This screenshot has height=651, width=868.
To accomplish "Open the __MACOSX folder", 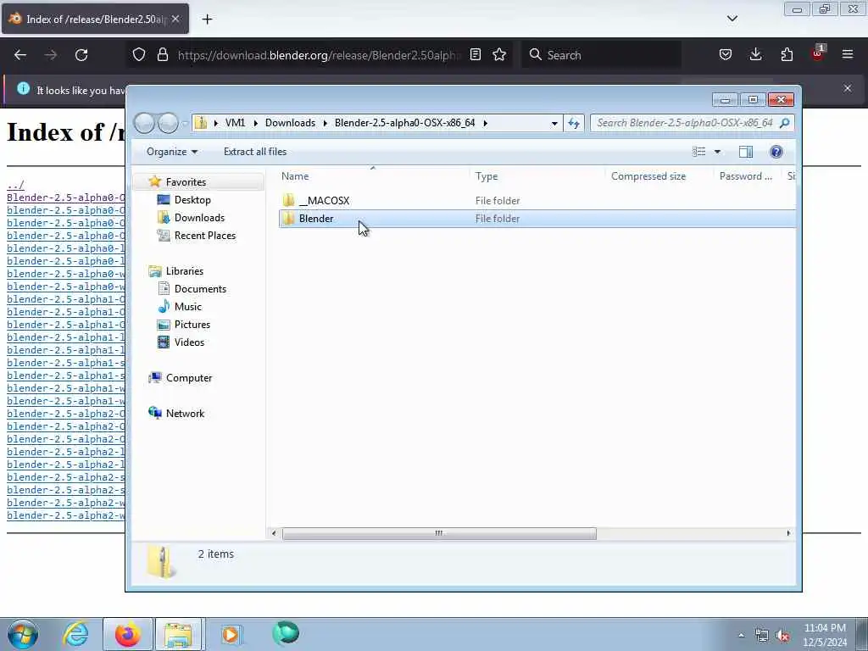I will click(324, 200).
